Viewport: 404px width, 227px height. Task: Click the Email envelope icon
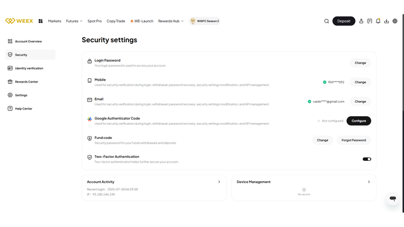click(89, 100)
